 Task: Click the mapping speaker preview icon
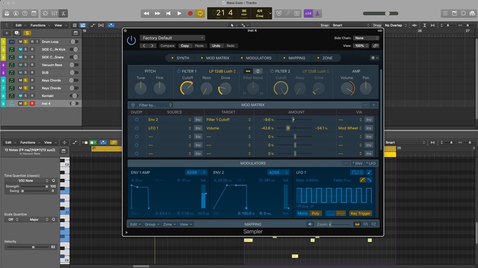click(x=310, y=224)
